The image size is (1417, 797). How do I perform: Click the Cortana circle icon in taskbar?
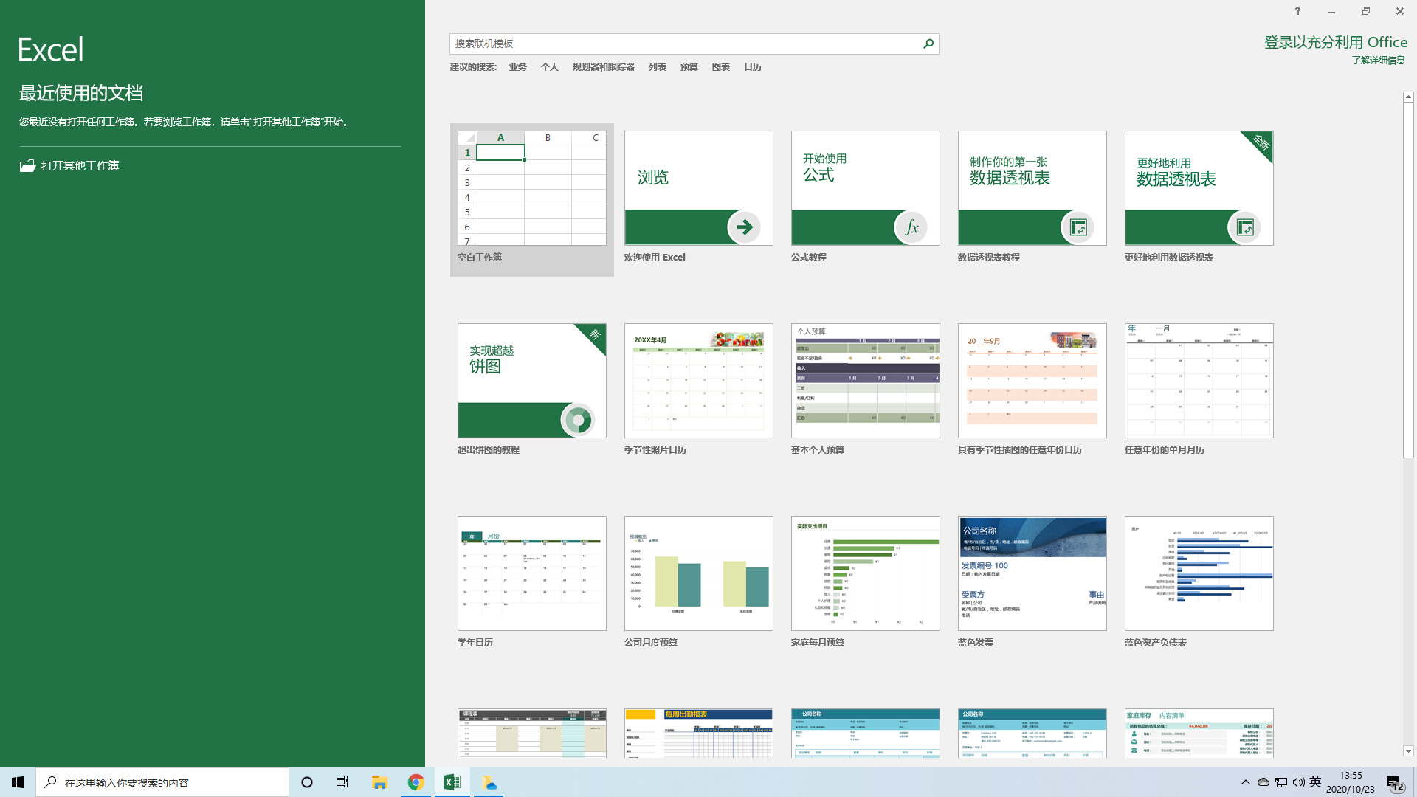(x=307, y=782)
